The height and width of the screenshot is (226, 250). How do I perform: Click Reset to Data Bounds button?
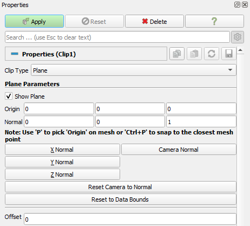pos(121,199)
